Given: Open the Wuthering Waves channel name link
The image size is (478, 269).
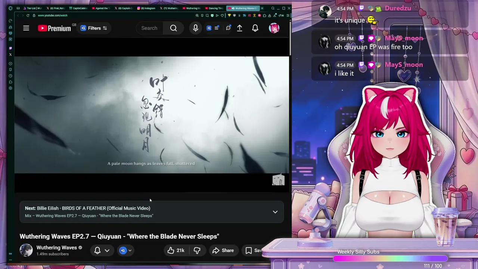Looking at the screenshot, I should coord(57,247).
